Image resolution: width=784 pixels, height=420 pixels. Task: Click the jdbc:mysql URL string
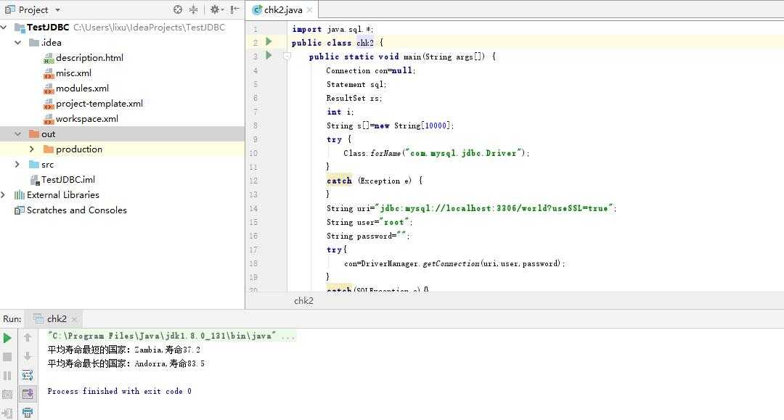coord(496,208)
